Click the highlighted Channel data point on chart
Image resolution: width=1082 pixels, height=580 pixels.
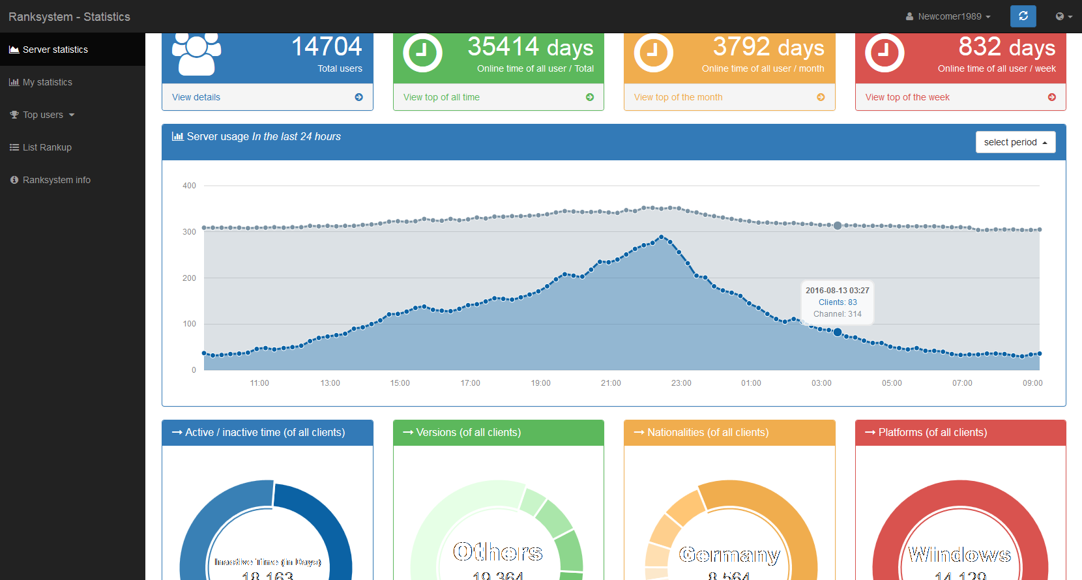click(838, 225)
